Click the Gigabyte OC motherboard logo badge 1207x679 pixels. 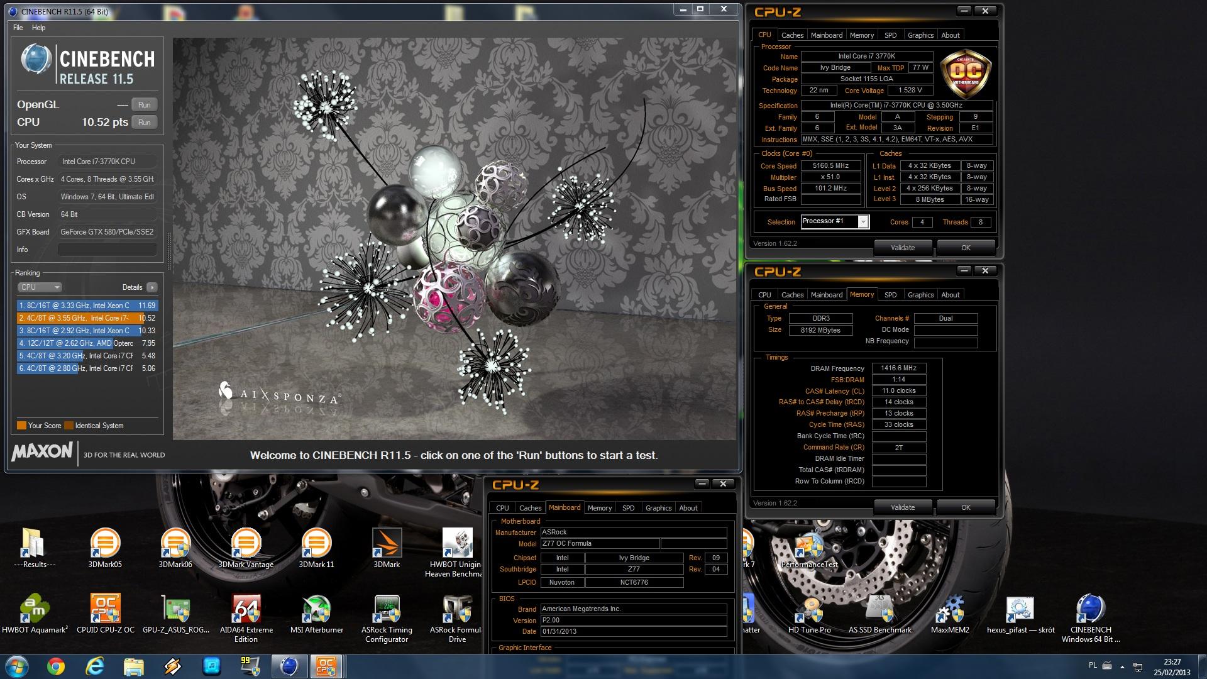[x=966, y=74]
